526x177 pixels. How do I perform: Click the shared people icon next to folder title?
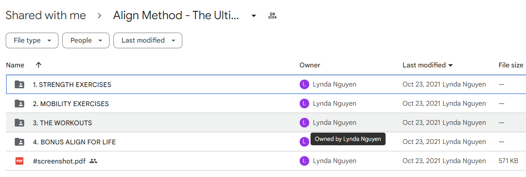point(273,16)
